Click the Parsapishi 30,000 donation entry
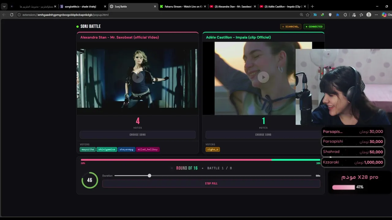The width and height of the screenshot is (392, 220). 353,141
